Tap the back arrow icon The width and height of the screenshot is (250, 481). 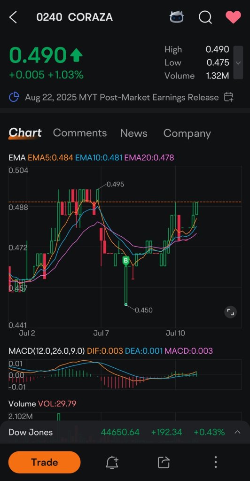[x=13, y=17]
